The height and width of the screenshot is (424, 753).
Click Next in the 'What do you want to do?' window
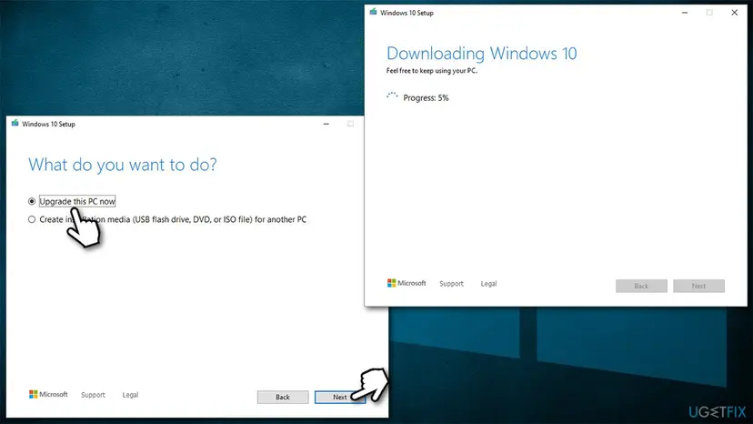340,397
